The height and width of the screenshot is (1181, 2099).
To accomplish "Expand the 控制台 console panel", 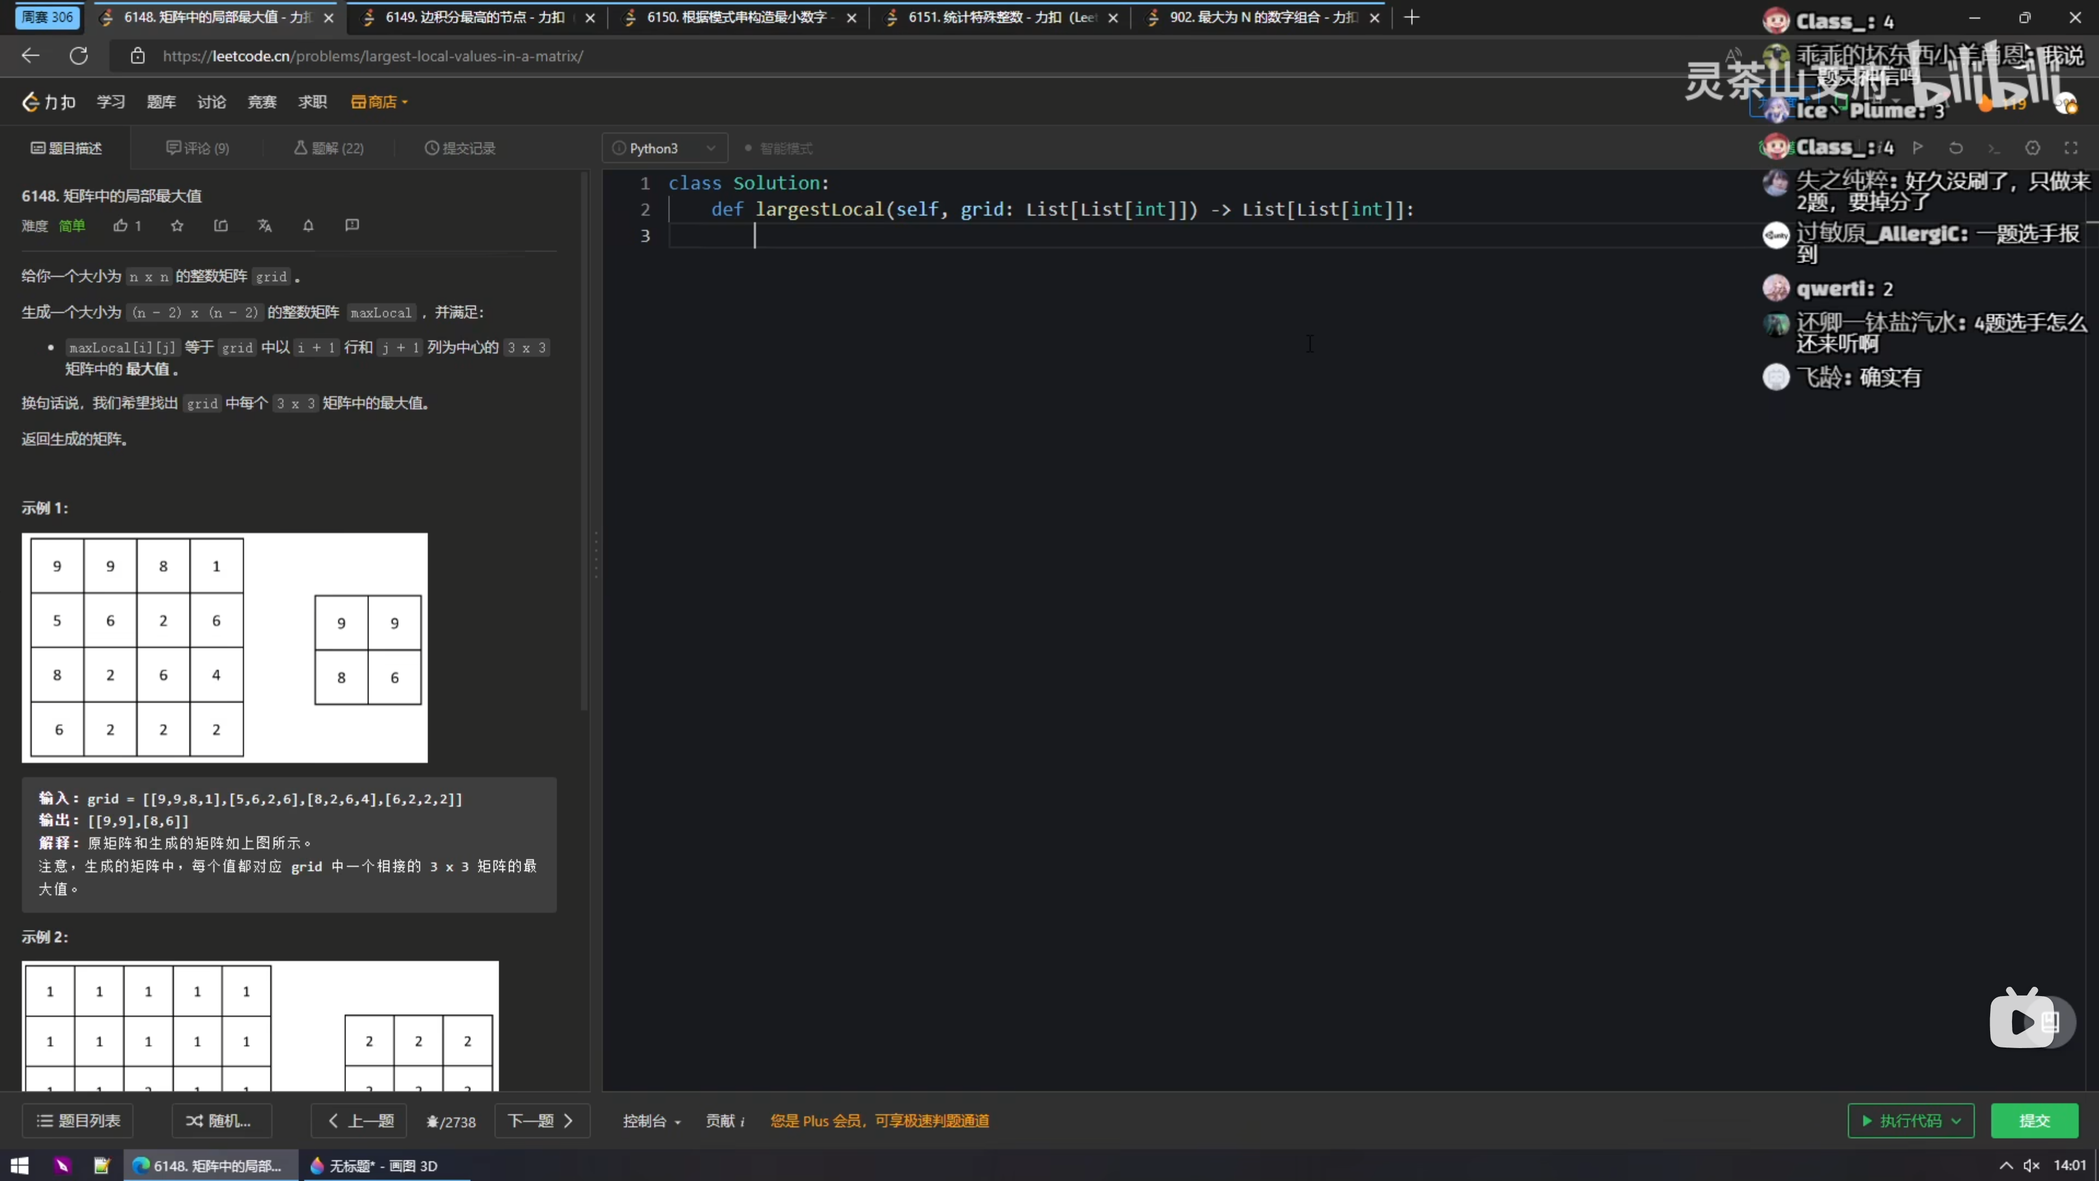I will [x=651, y=1121].
